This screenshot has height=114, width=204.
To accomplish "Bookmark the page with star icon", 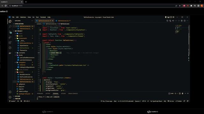I will click(x=180, y=6).
